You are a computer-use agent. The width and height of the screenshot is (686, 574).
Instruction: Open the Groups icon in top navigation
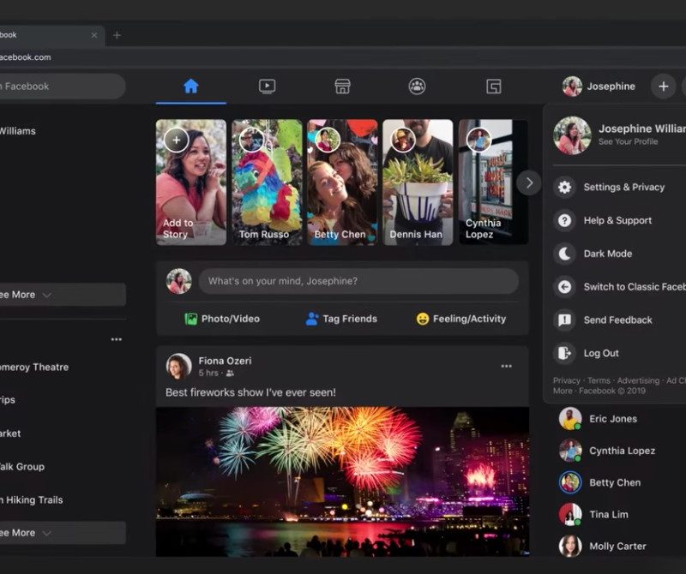pyautogui.click(x=418, y=87)
